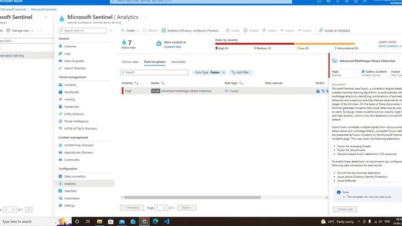402x226 pixels.
Task: Click Add filter button
Action: pos(241,72)
